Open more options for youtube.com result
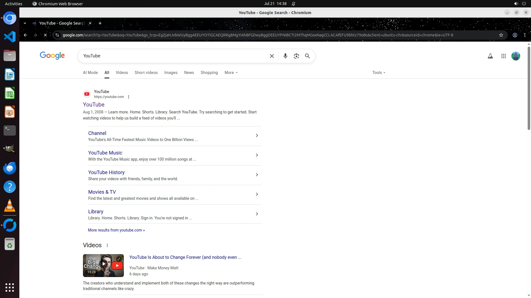Screen dimensions: 531x298 click(x=129, y=97)
